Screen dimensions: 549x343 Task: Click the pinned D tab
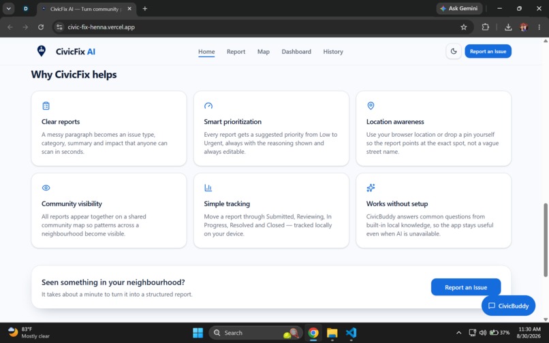coord(26,9)
